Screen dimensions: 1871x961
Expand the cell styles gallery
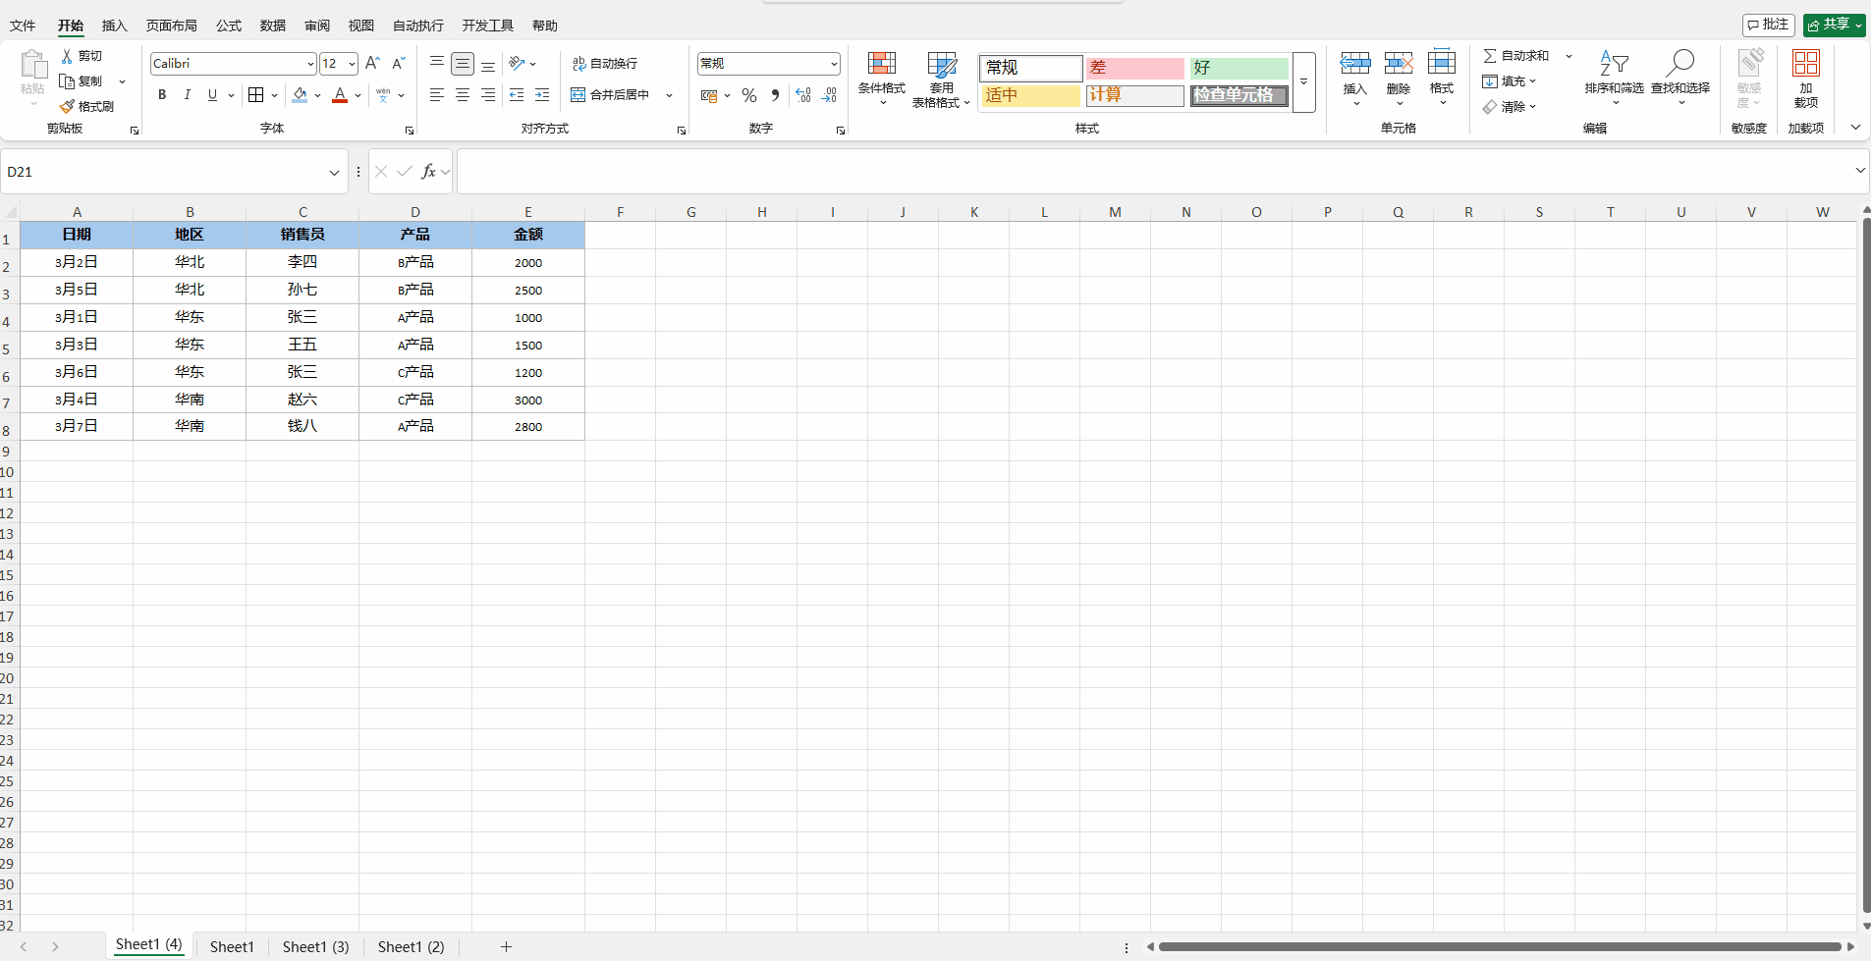point(1304,82)
